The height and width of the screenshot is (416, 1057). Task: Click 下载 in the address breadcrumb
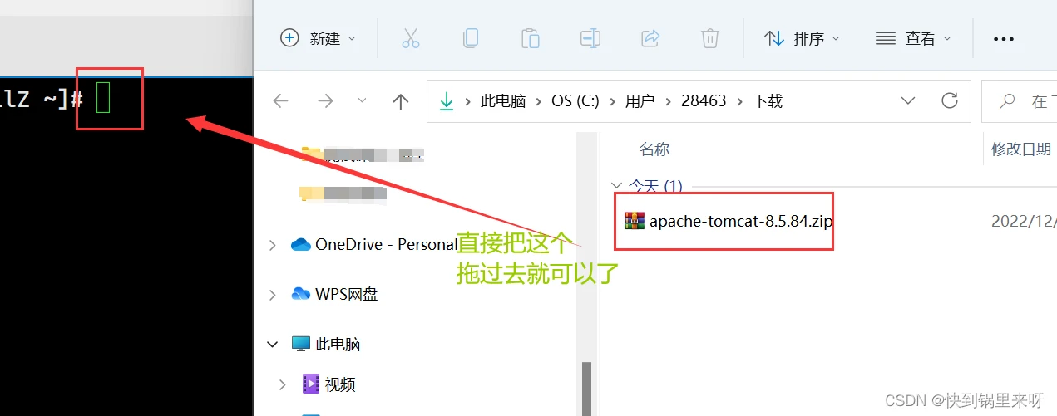click(768, 101)
